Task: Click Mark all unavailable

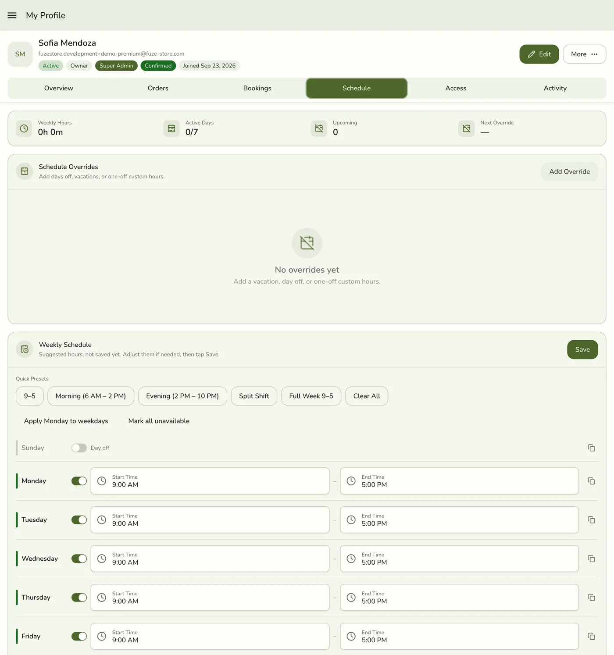Action: click(159, 421)
